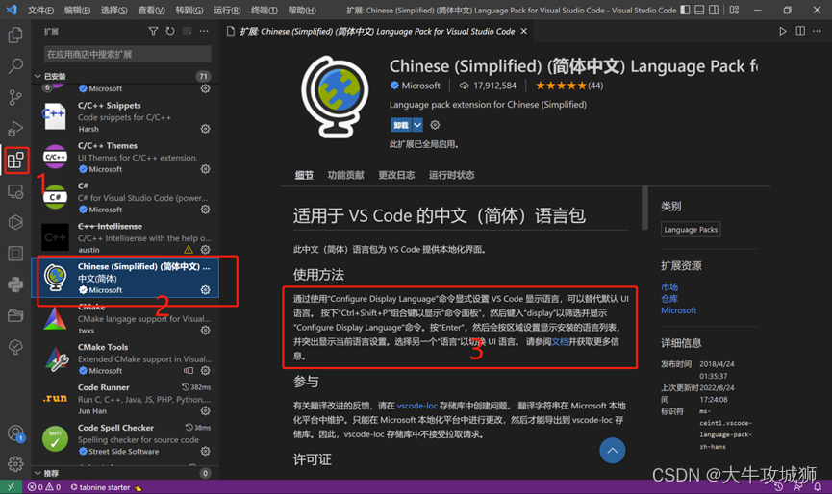The height and width of the screenshot is (494, 832).
Task: Select Code Runner extension in list
Action: [x=126, y=399]
